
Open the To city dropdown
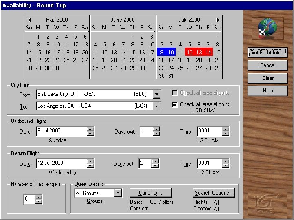pyautogui.click(x=156, y=106)
